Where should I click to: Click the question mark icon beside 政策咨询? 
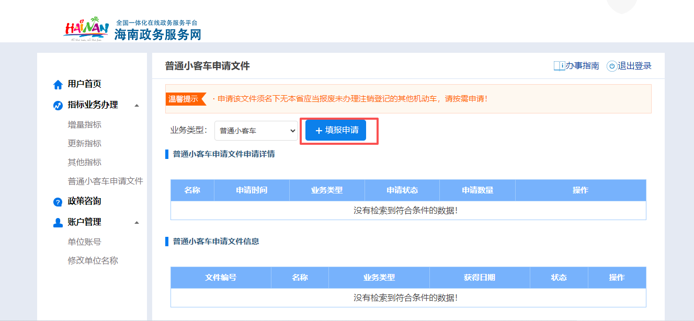[58, 201]
